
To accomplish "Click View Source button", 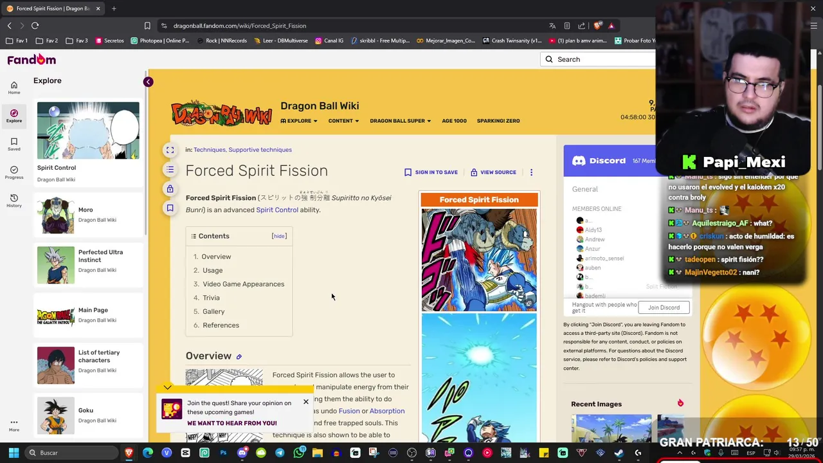I will [x=493, y=172].
